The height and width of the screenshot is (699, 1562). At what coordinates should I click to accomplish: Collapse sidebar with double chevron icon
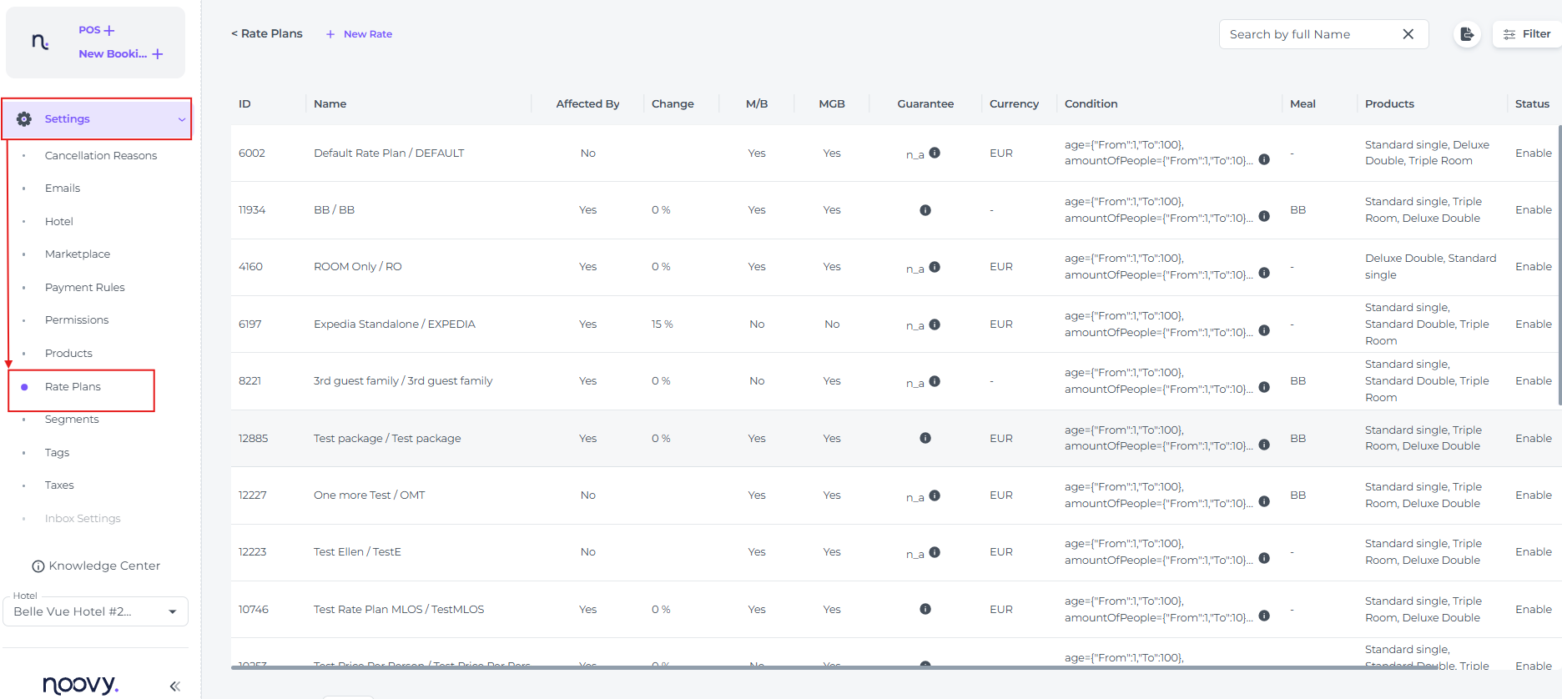pyautogui.click(x=174, y=686)
